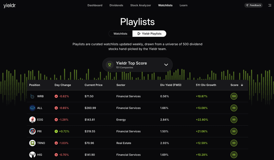Image resolution: width=274 pixels, height=160 pixels.
Task: Sort by the Score column header
Action: (234, 85)
